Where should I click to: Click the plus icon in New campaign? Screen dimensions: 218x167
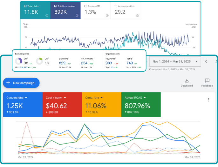pos(8,83)
